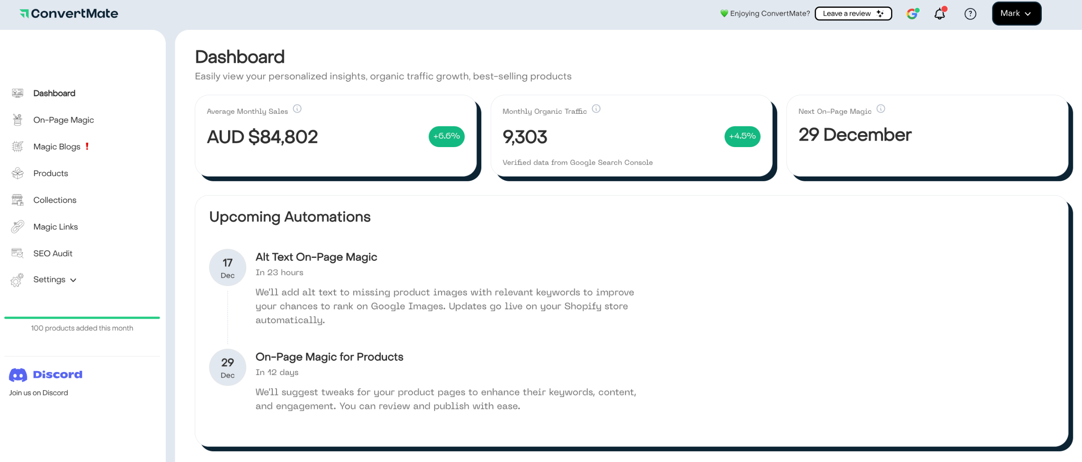Click the help question mark icon

click(x=970, y=13)
